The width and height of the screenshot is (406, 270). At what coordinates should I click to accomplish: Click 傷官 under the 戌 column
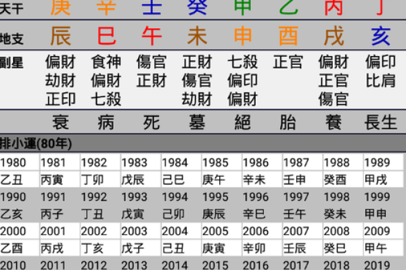(x=334, y=99)
